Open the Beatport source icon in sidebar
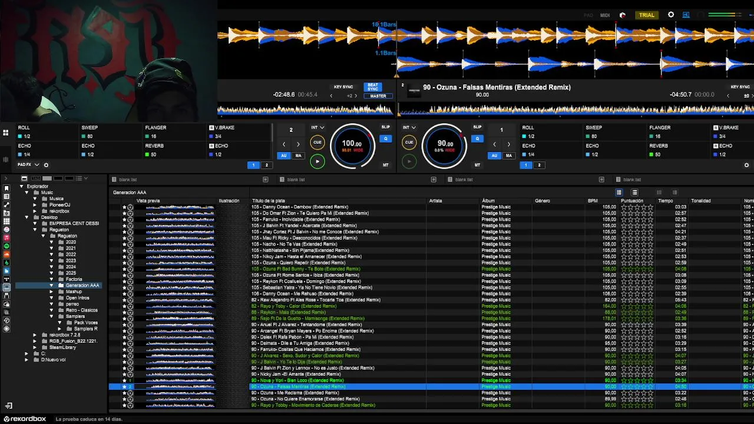The width and height of the screenshot is (754, 424). 6,263
